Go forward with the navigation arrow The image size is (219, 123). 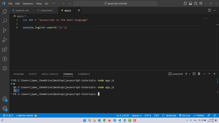[69, 3]
